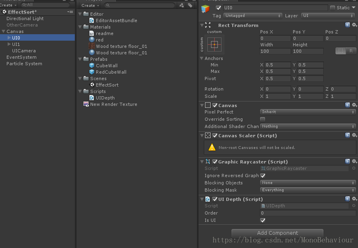Disable the Canvas component checkbox
This screenshot has height=248, width=358.
coord(215,105)
